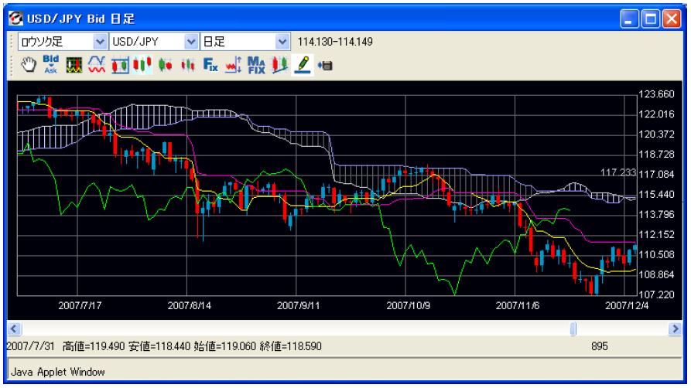The width and height of the screenshot is (691, 388).
Task: Close the USD/JPY chart window
Action: point(672,19)
